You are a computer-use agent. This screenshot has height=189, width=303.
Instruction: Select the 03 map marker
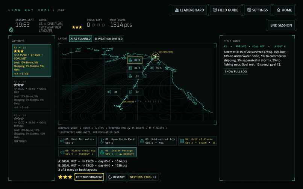coord(135,76)
